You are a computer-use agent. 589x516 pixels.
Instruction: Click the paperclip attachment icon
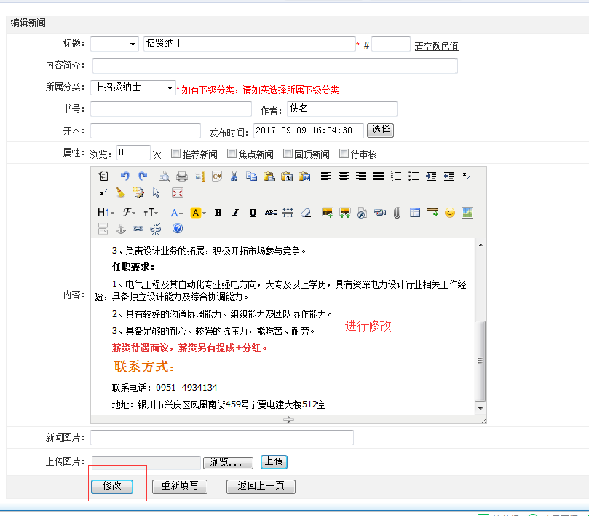398,212
